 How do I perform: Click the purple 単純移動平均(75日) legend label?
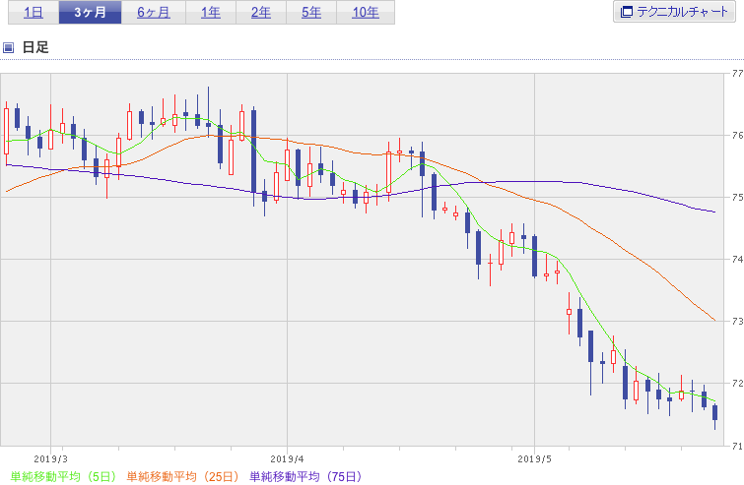(x=306, y=476)
